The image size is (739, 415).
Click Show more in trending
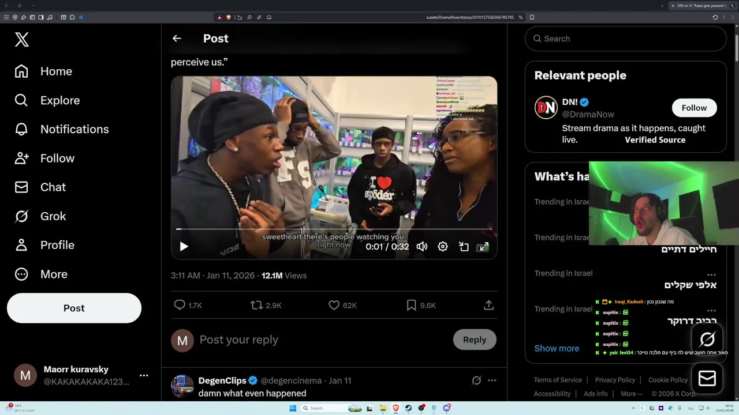(557, 348)
